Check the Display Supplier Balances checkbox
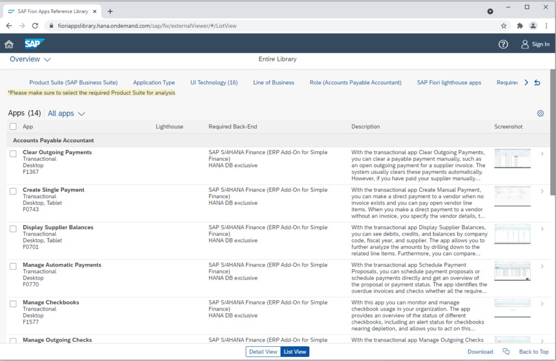 click(13, 229)
